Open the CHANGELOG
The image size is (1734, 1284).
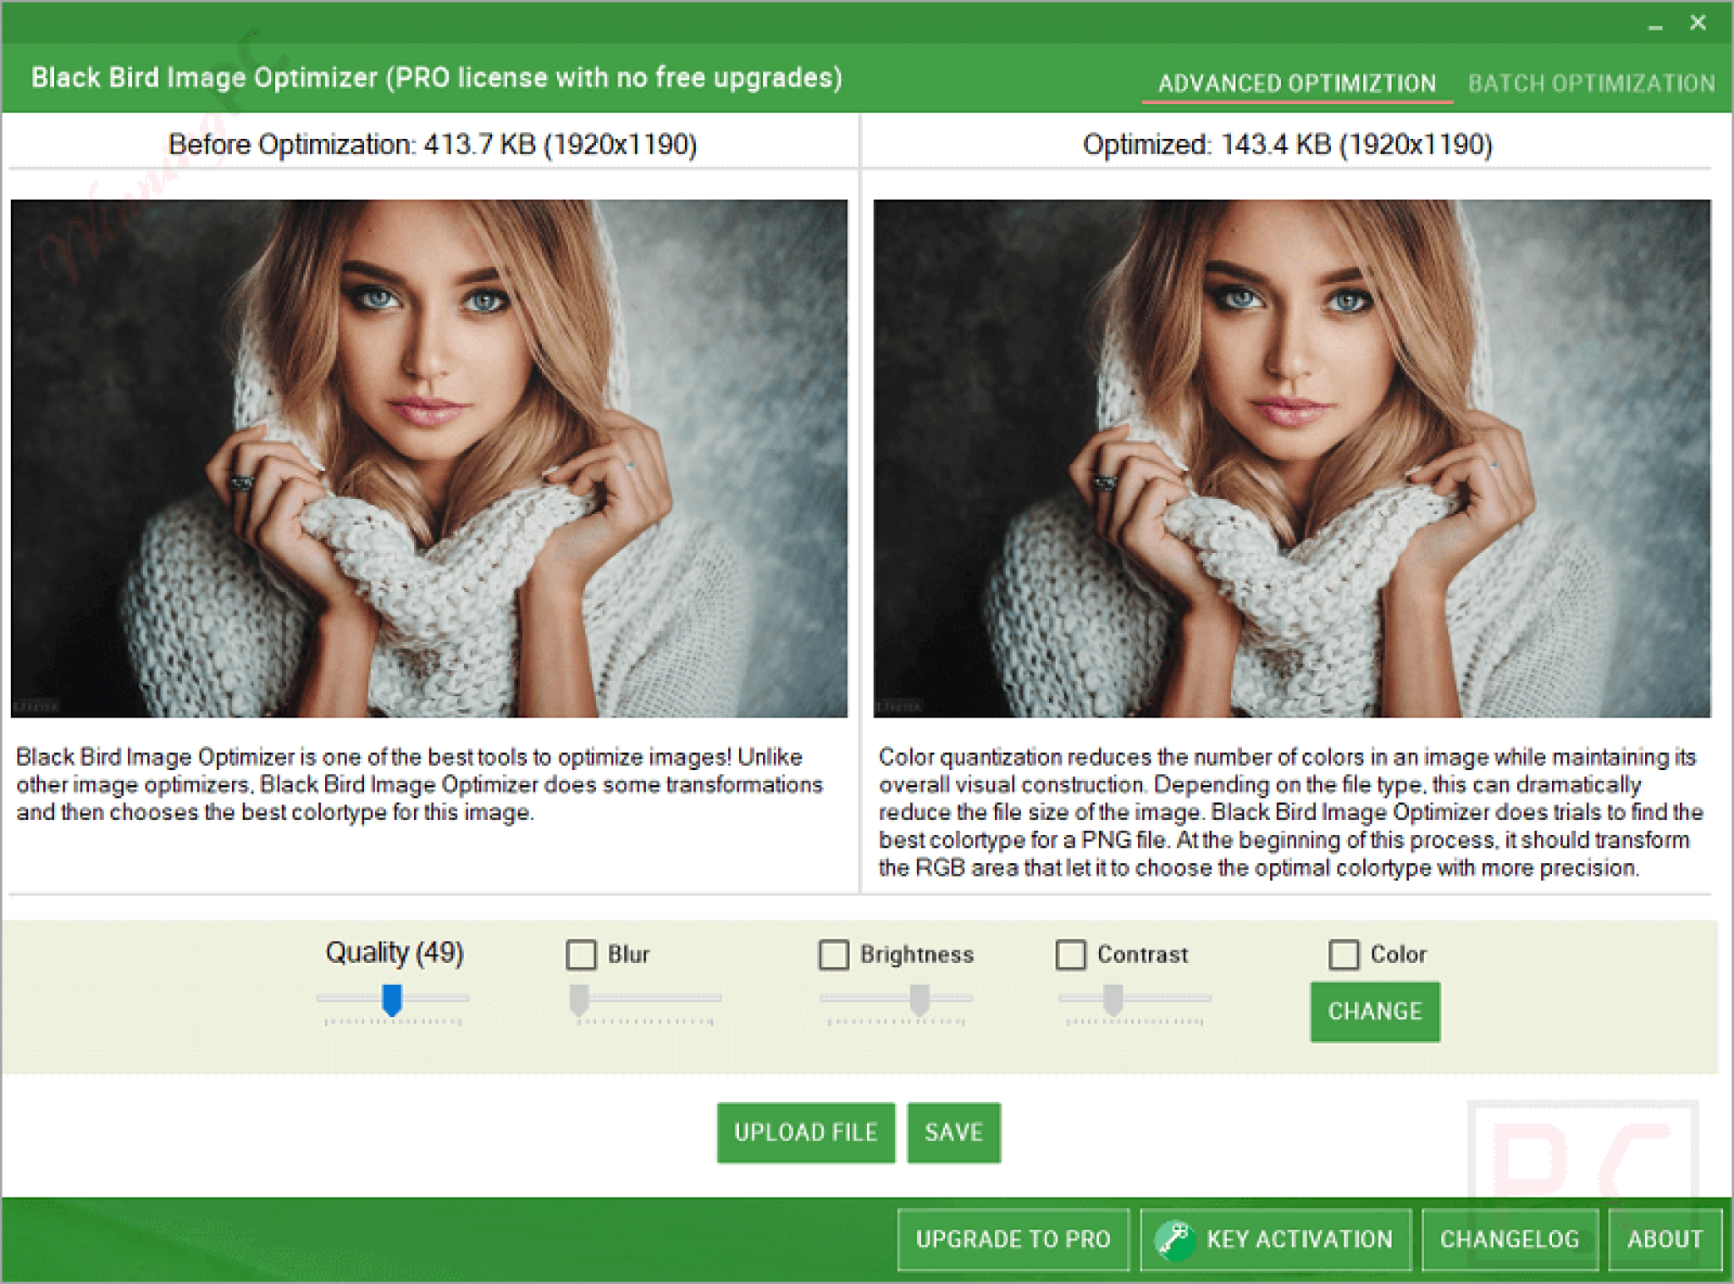[1510, 1240]
